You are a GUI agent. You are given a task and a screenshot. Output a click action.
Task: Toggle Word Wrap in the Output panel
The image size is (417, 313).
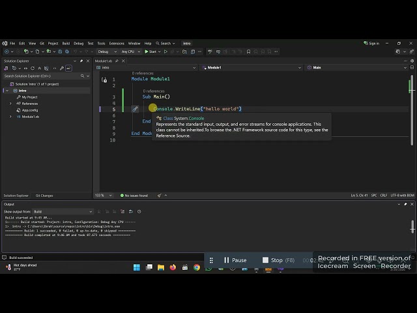tap(131, 211)
